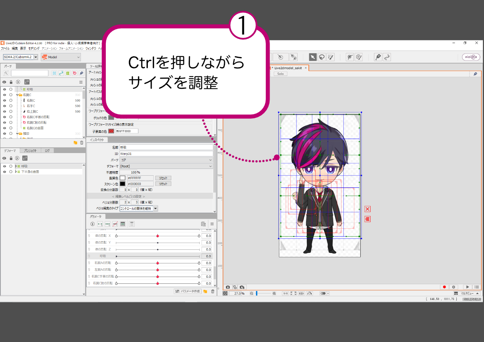The width and height of the screenshot is (484, 342).
Task: Click the add three keys icon in Parameters
Action: pos(108,224)
